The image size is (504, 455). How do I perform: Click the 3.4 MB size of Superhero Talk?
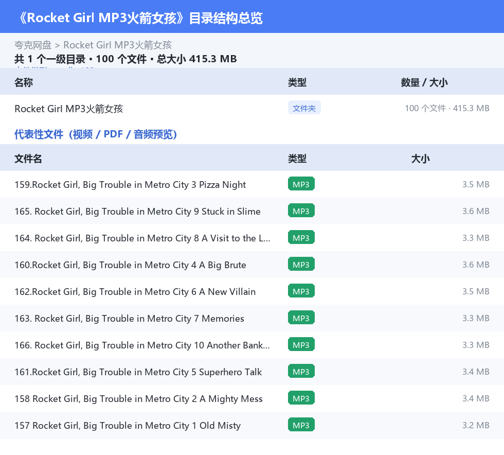tap(476, 372)
